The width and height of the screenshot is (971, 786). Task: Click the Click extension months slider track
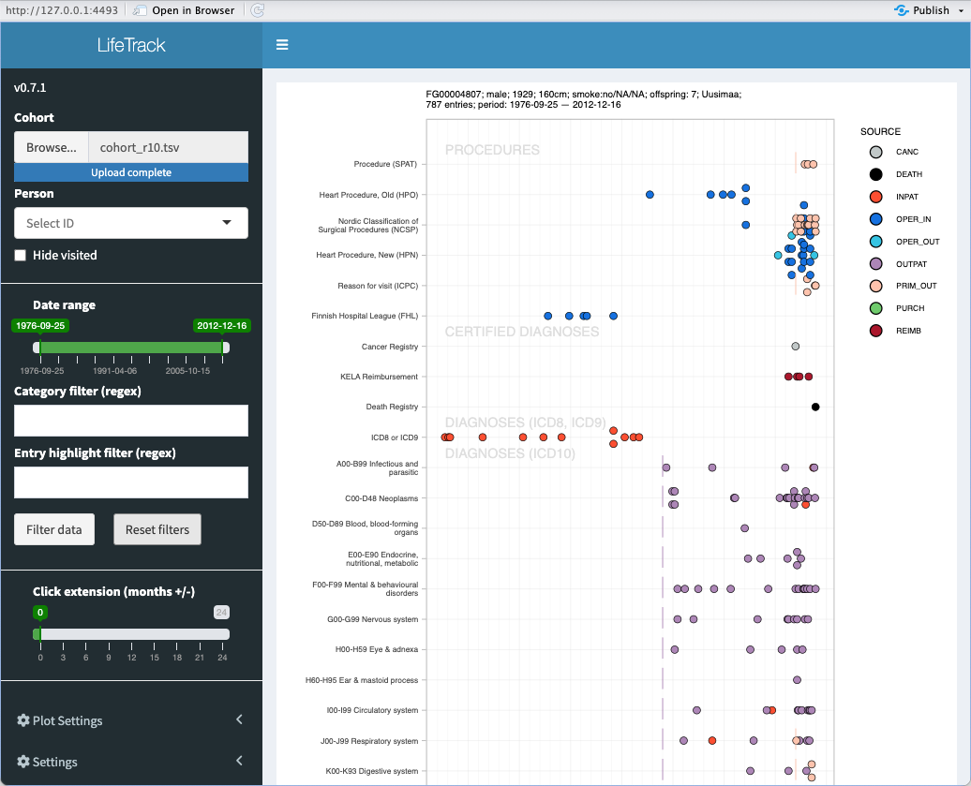(x=131, y=634)
